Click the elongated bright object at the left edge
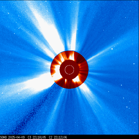This screenshot has width=139, height=139. 2,93
